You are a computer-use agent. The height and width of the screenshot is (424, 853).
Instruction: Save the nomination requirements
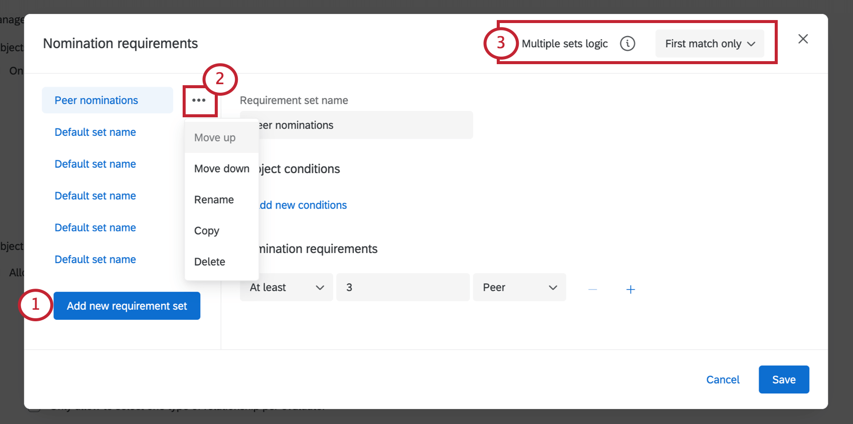[783, 379]
